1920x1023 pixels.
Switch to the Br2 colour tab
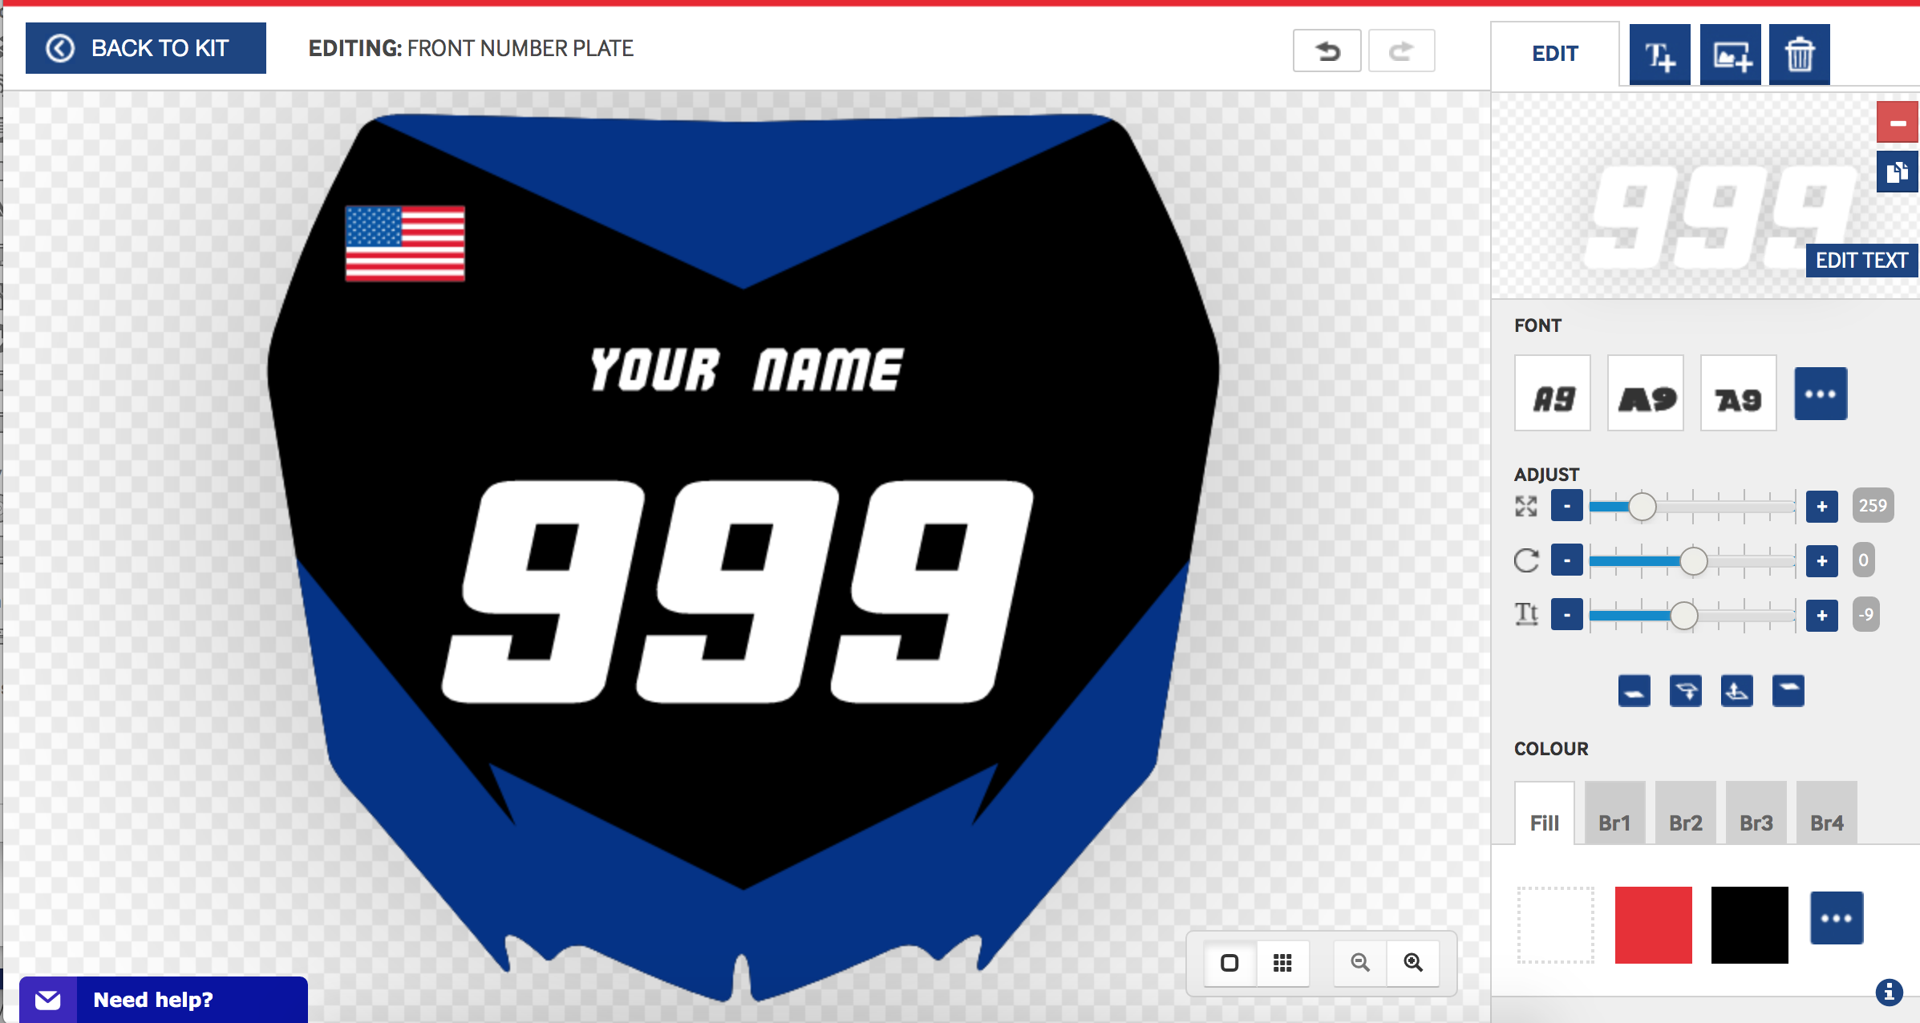pos(1685,822)
